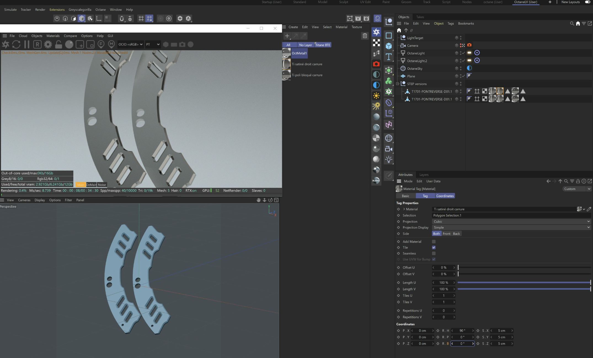
Task: Open the Greyscalegorilla menu
Action: (x=80, y=9)
